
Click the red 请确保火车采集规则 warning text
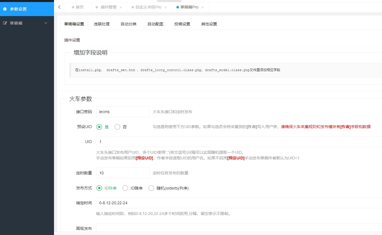pos(326,127)
